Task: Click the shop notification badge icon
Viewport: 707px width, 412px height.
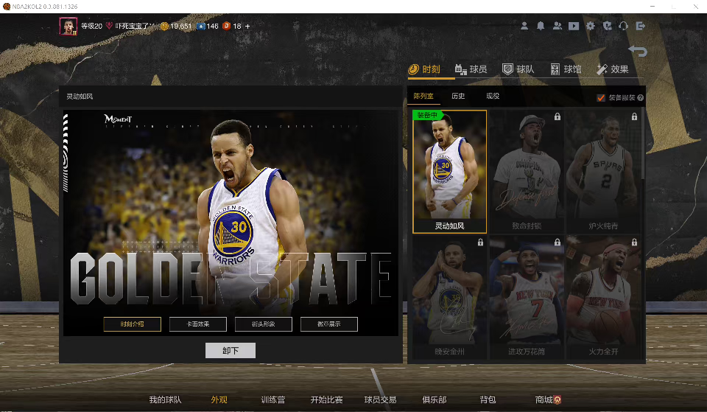Action: click(557, 399)
